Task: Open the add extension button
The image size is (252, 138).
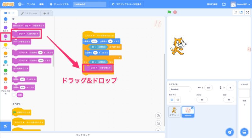Action: (x=5, y=126)
